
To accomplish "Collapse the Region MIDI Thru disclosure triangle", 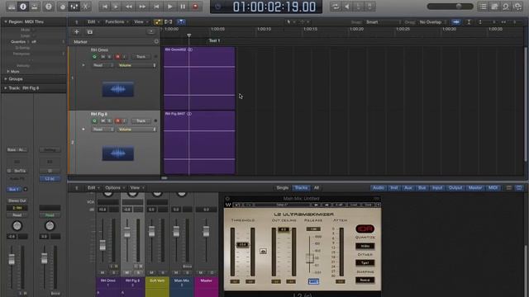I will 6,21.
